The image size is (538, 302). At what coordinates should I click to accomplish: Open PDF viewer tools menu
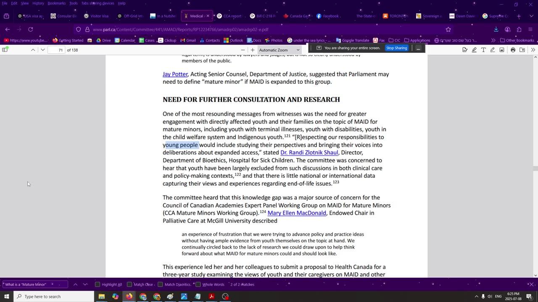(x=533, y=50)
